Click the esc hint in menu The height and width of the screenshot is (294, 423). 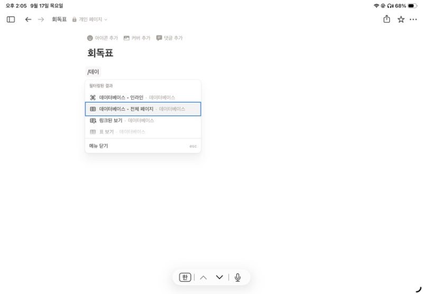[193, 146]
